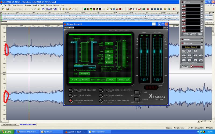
Task: Click the tile windows vertically icon
Action: 46,9
